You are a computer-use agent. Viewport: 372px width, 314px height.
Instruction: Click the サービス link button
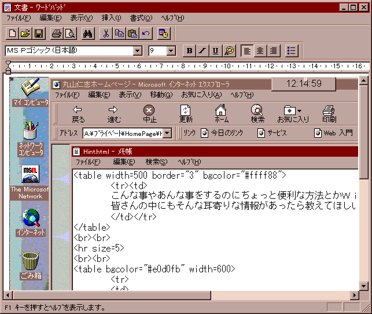coord(272,133)
